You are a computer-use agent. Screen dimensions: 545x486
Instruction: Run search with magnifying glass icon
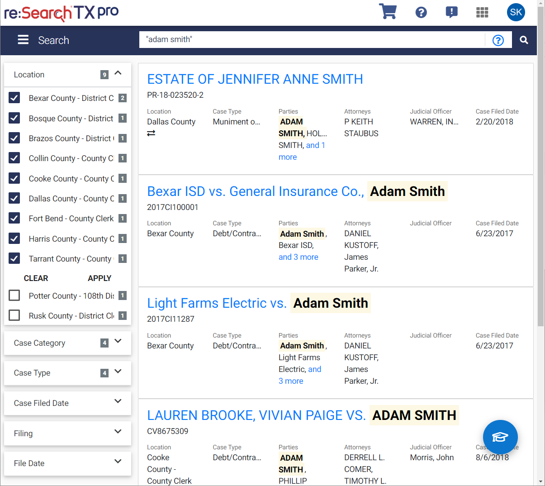tap(524, 40)
